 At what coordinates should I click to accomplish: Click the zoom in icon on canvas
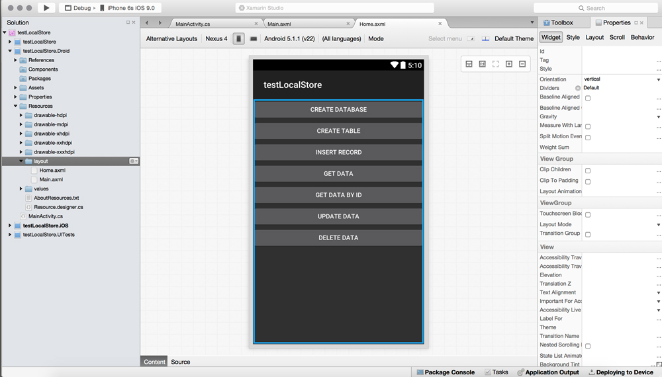coord(509,64)
